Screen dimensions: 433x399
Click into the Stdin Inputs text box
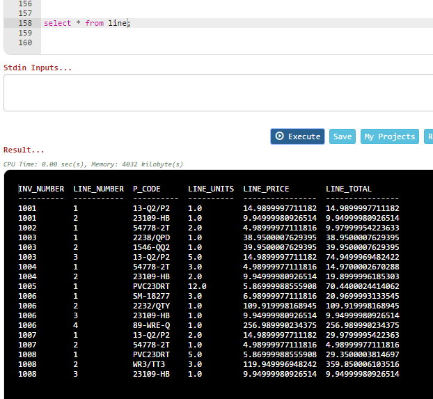coord(218,93)
